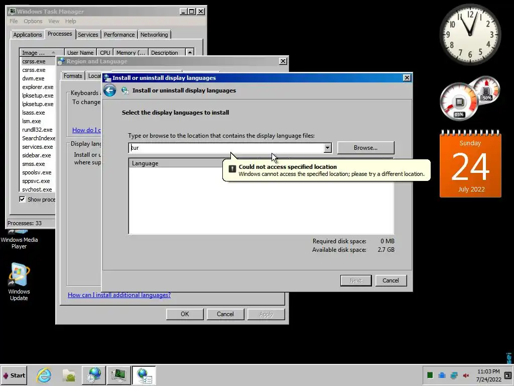This screenshot has width=514, height=386.
Task: Switch to Region and Language taskbar button
Action: pos(94,375)
